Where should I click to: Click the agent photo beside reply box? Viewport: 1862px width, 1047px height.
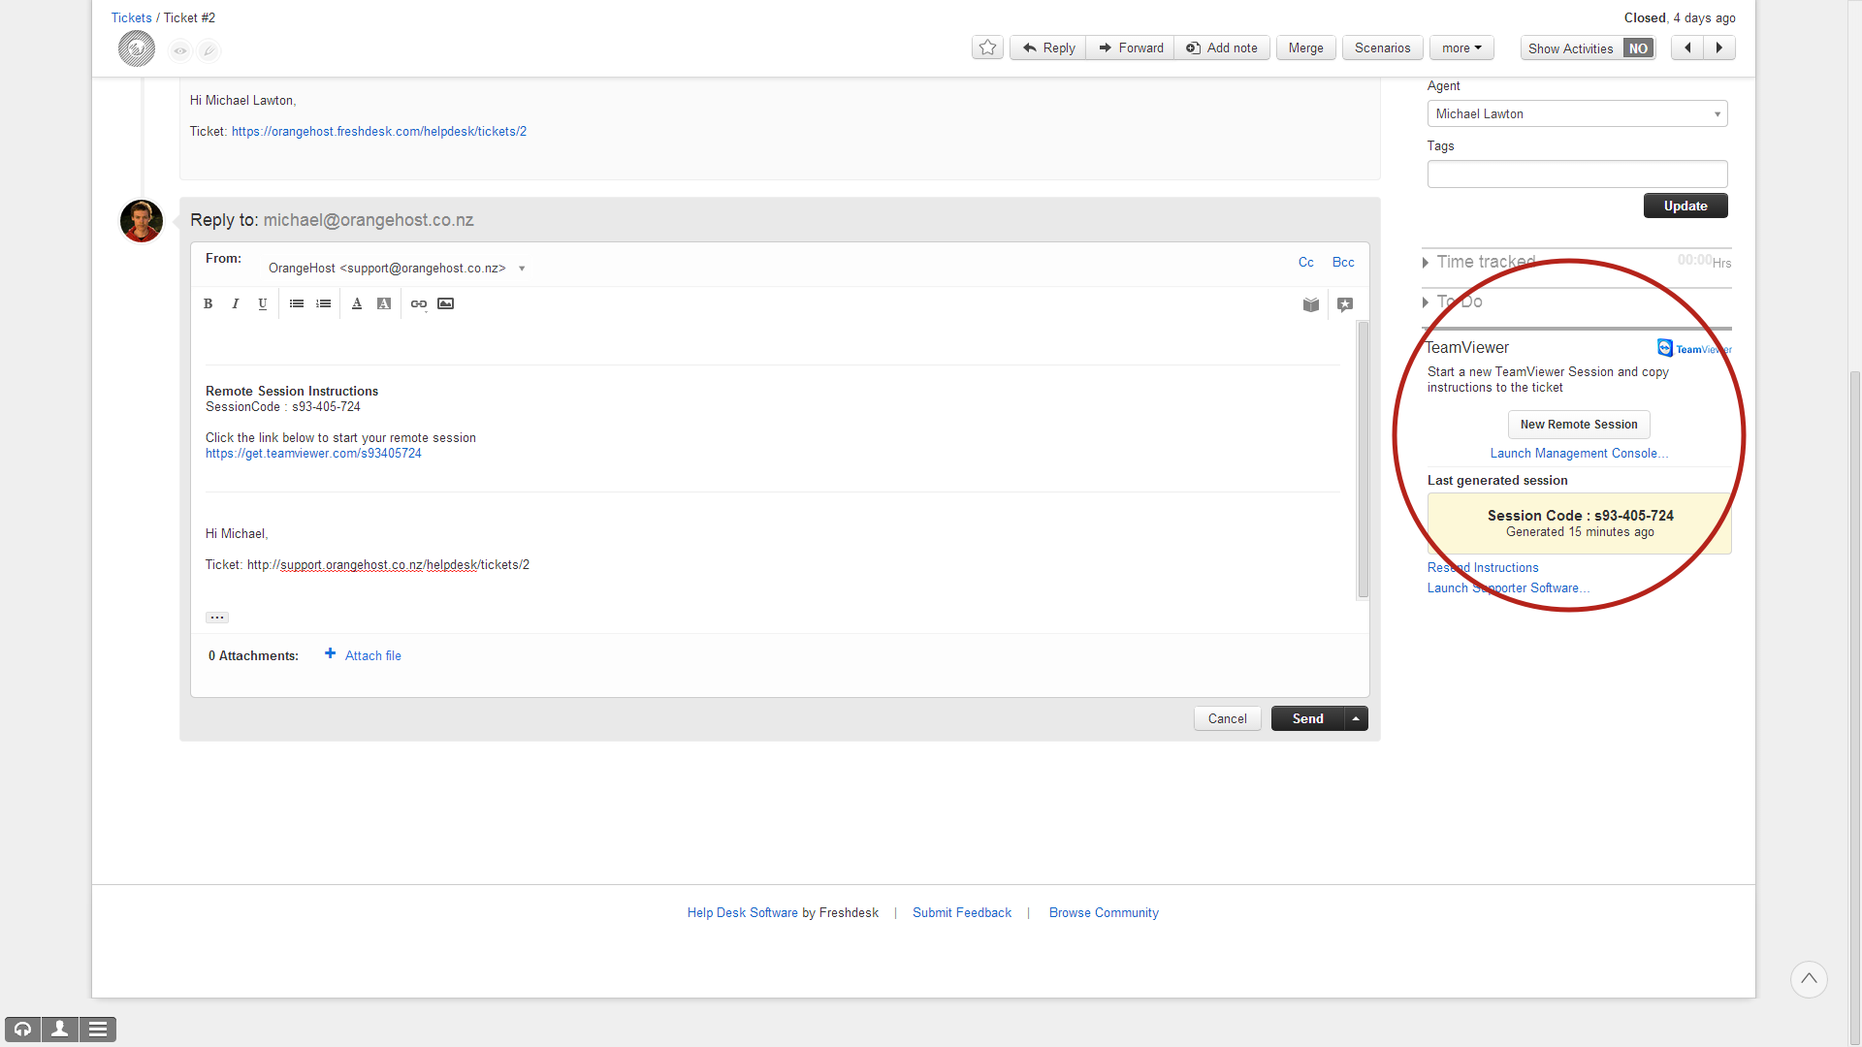pyautogui.click(x=142, y=221)
